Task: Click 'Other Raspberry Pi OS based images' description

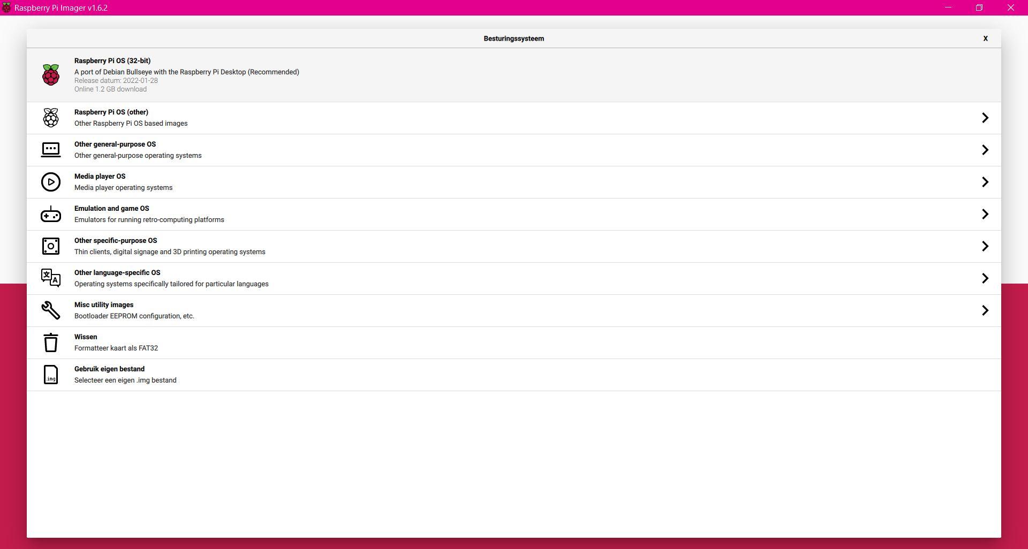Action: coord(131,124)
